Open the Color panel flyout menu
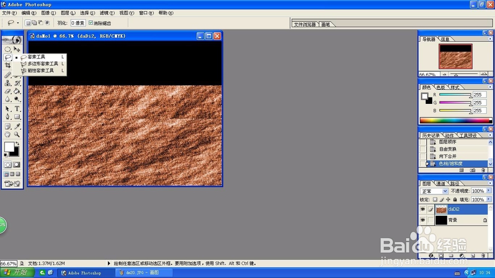Screen dimensions: 495x278 click(490, 87)
